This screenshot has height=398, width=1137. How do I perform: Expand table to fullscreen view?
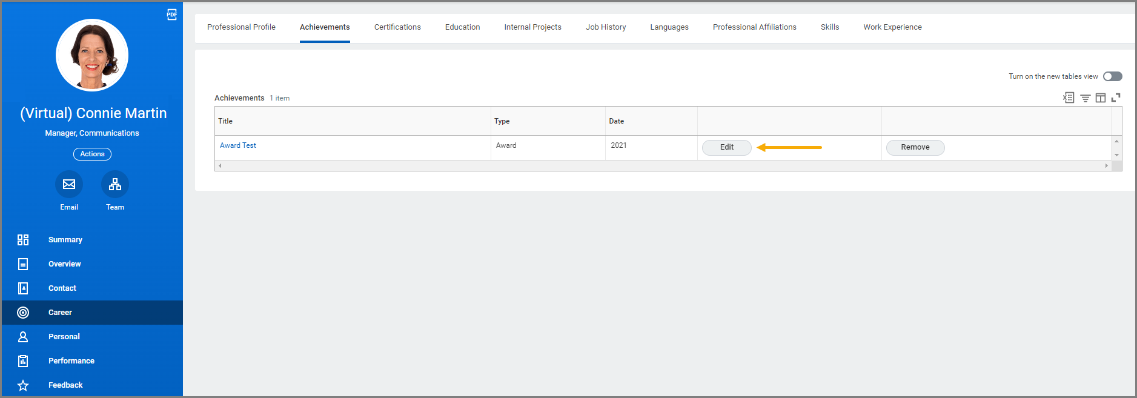click(x=1116, y=98)
